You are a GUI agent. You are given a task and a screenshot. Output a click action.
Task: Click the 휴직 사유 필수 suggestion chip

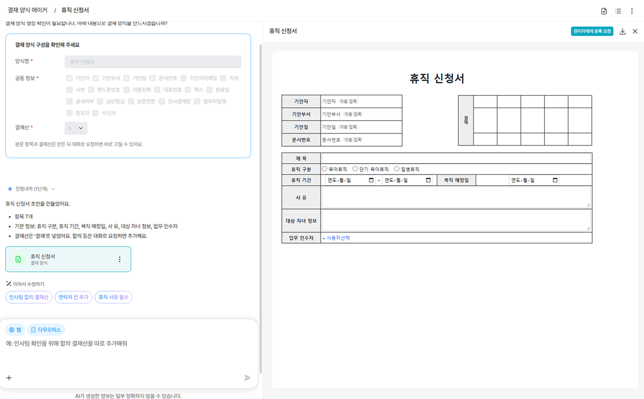click(114, 297)
